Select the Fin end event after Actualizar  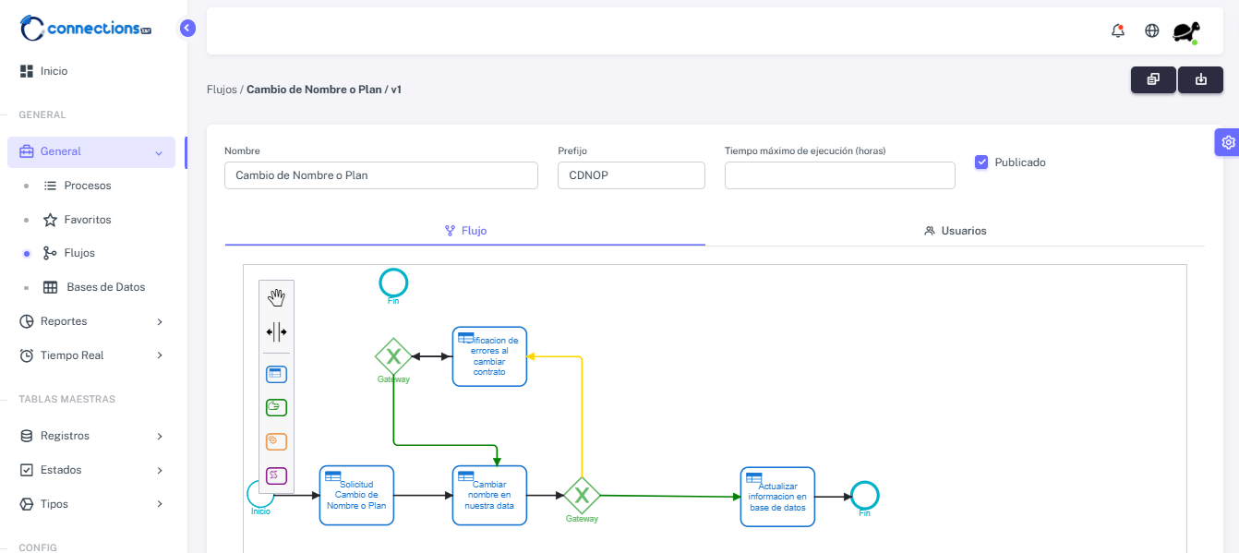tap(864, 496)
